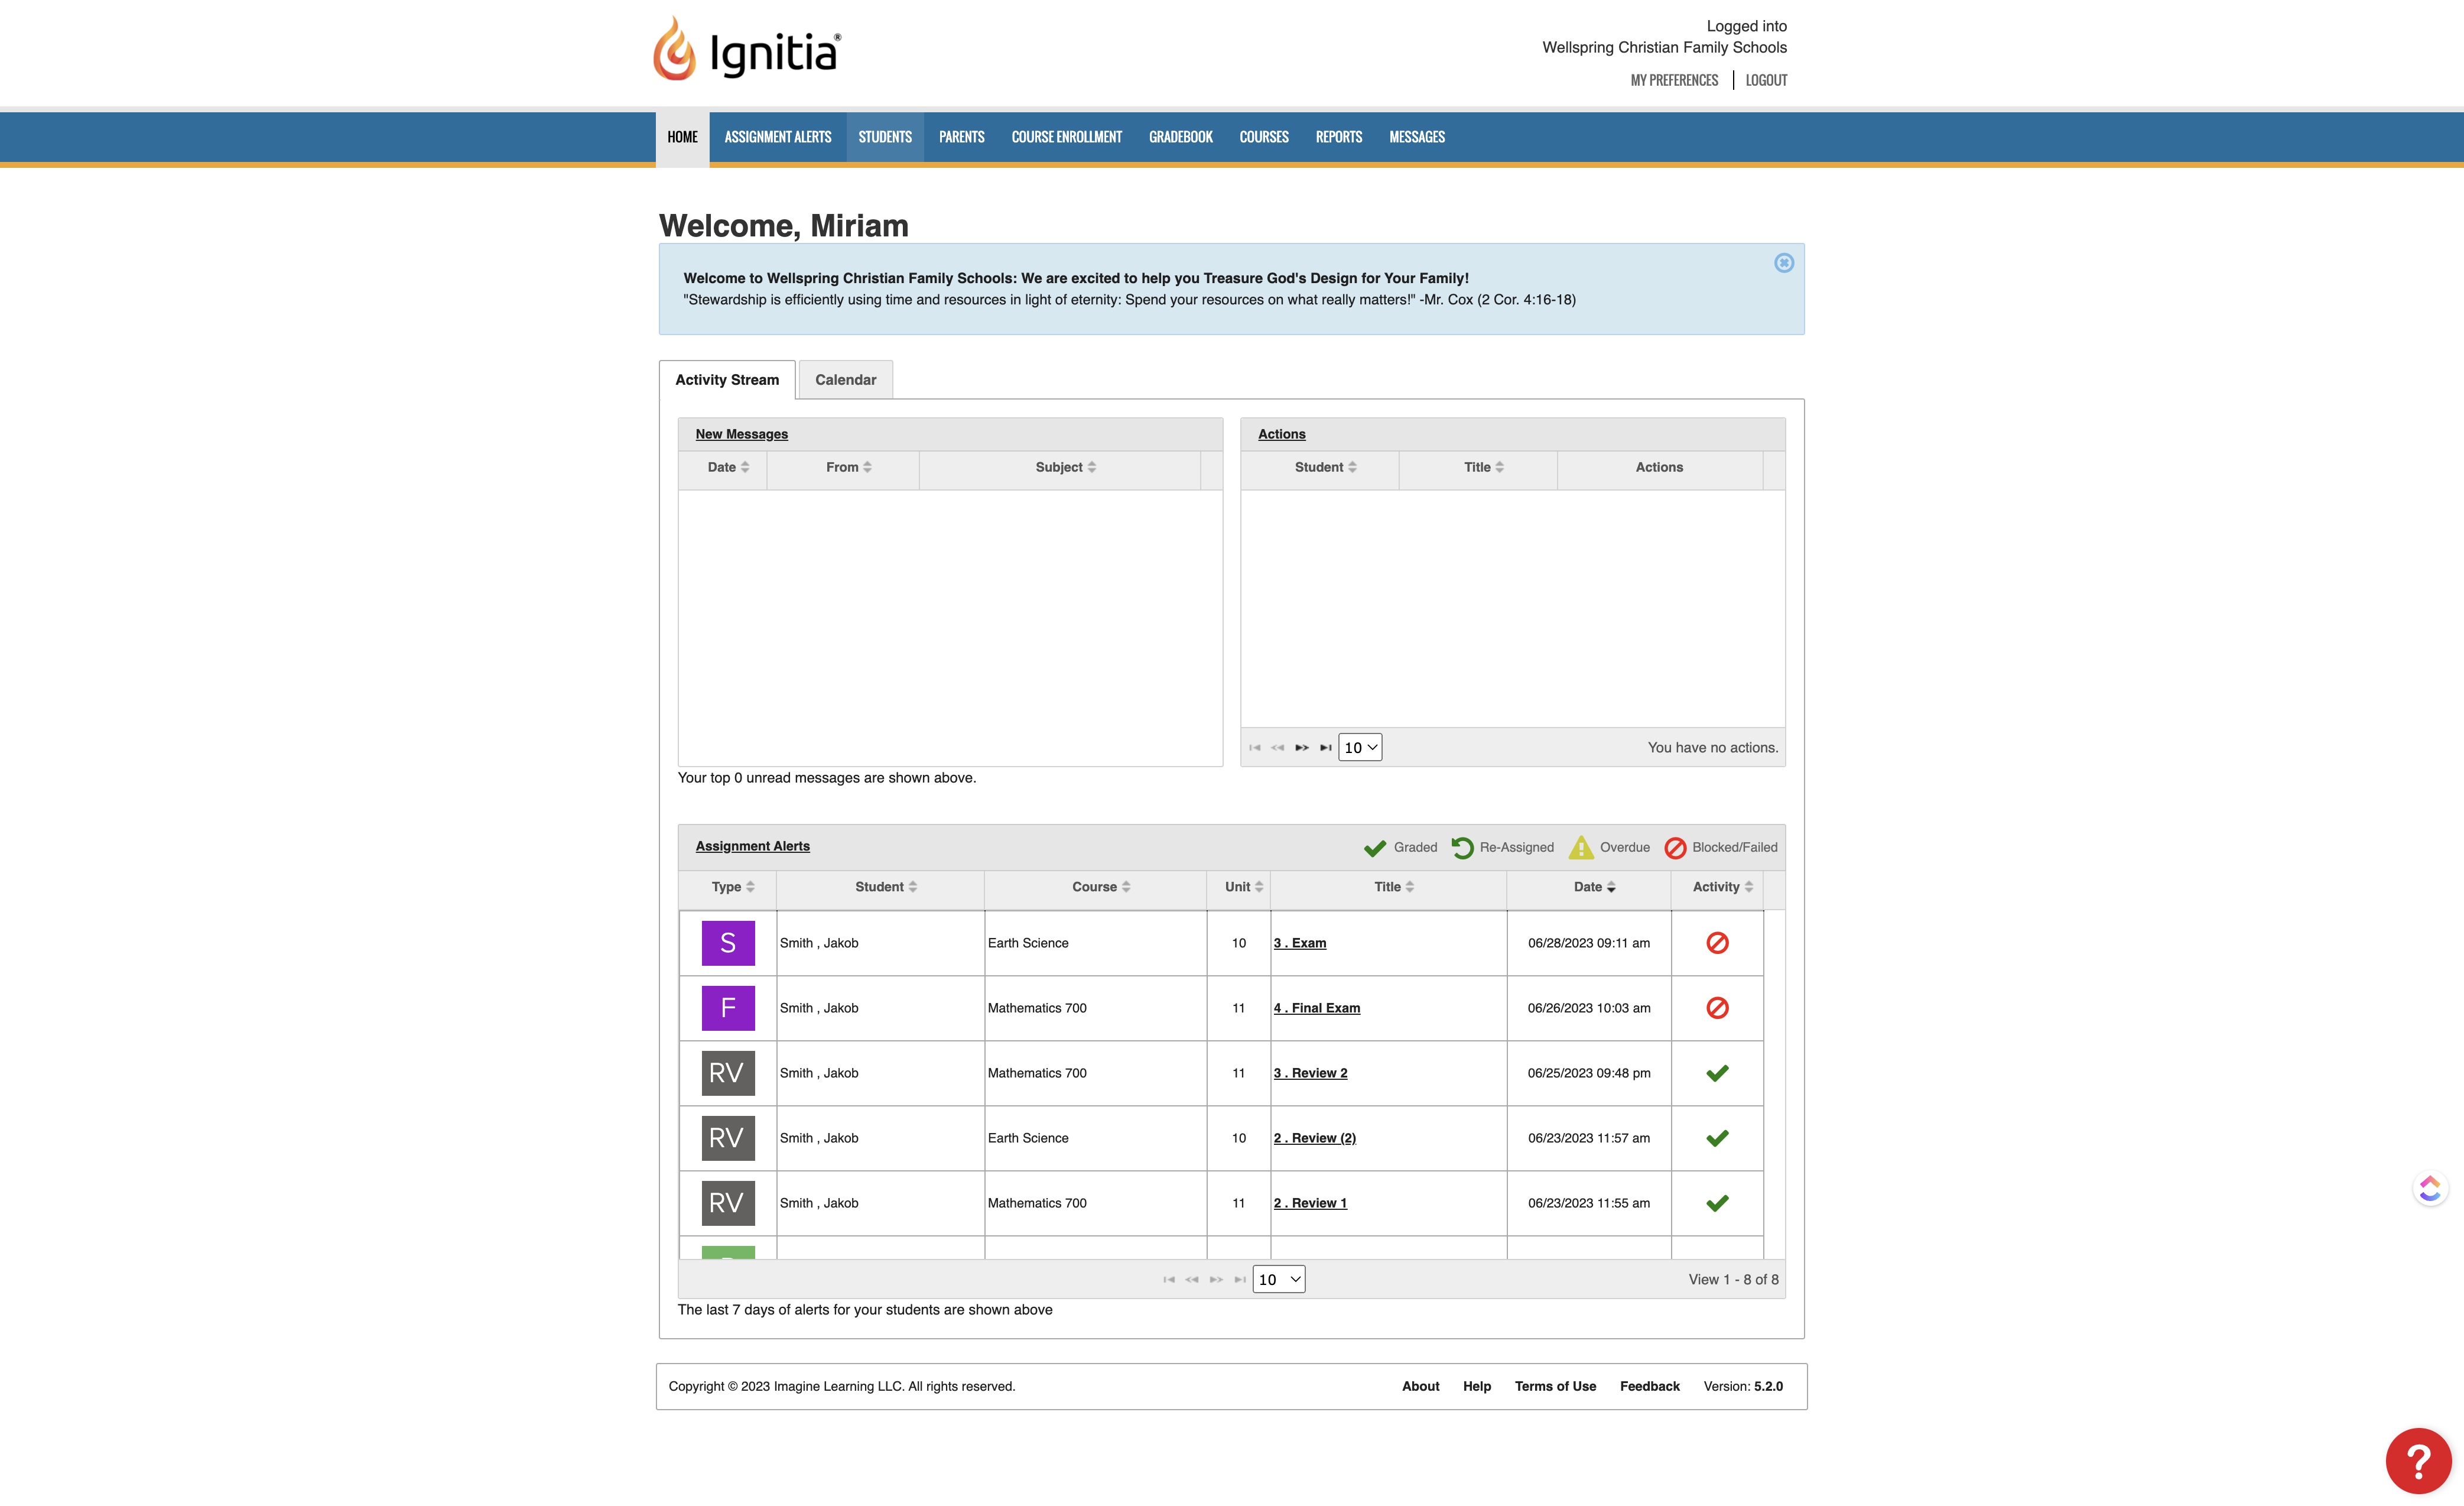
Task: Sort Assignment Alerts by Type column
Action: coord(732,887)
